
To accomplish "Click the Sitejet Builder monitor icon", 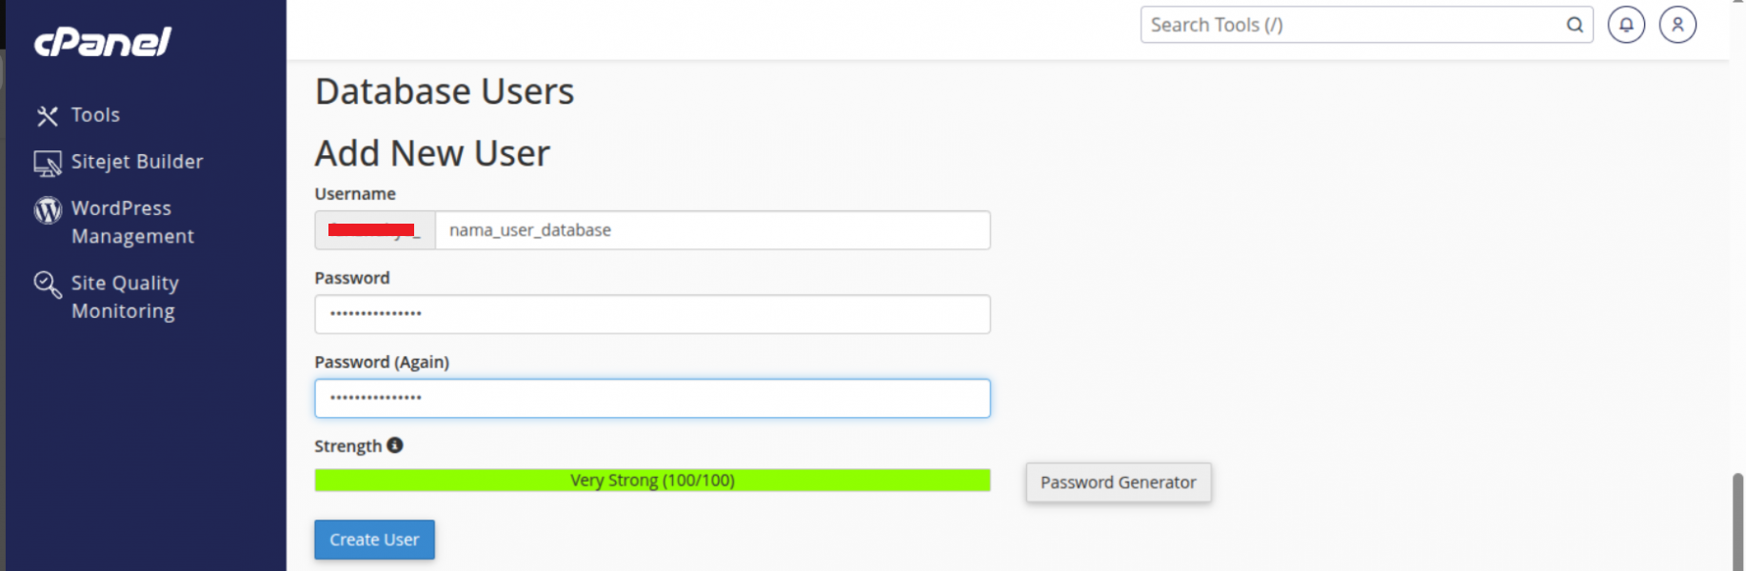I will (x=48, y=164).
